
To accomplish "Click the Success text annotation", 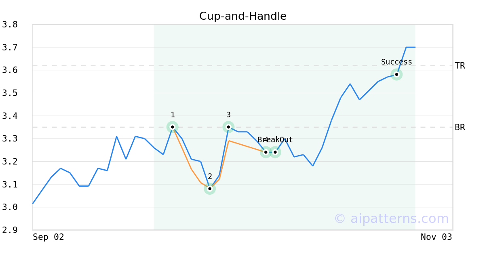I will pos(396,62).
